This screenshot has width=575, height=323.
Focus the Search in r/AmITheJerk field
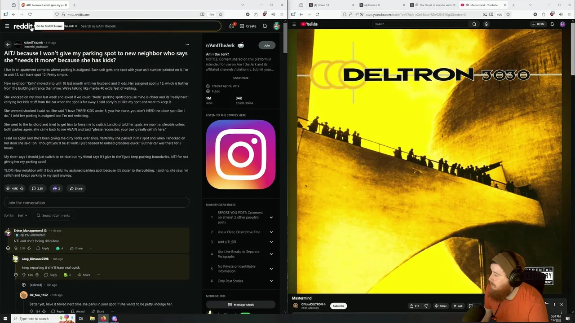pyautogui.click(x=148, y=26)
